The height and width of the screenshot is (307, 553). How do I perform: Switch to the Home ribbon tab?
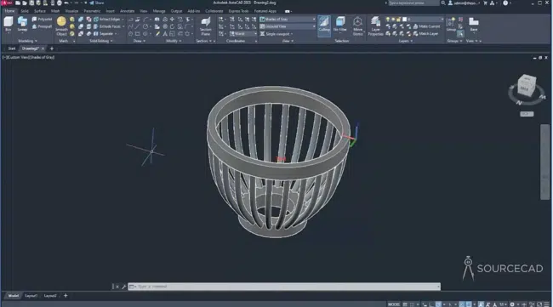pos(9,11)
